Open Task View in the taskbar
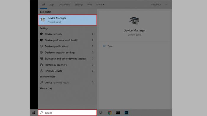 (x=101, y=113)
